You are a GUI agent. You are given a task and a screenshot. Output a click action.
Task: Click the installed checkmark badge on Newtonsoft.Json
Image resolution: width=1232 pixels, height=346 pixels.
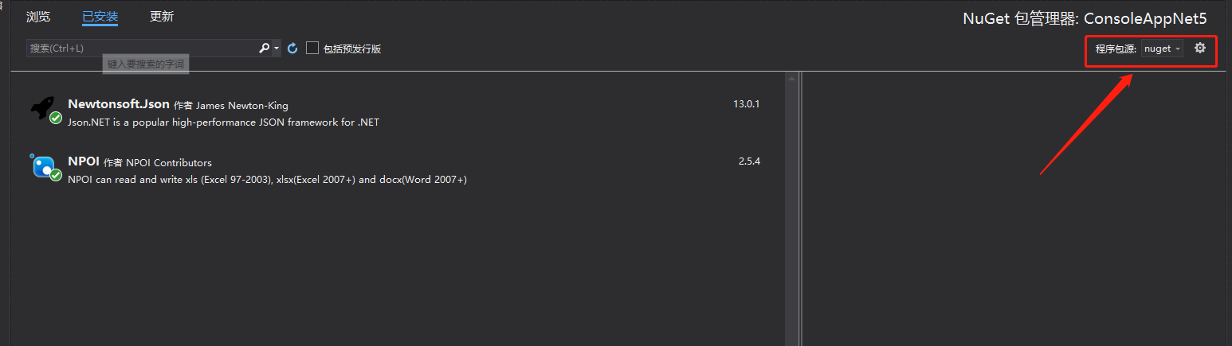[x=56, y=118]
